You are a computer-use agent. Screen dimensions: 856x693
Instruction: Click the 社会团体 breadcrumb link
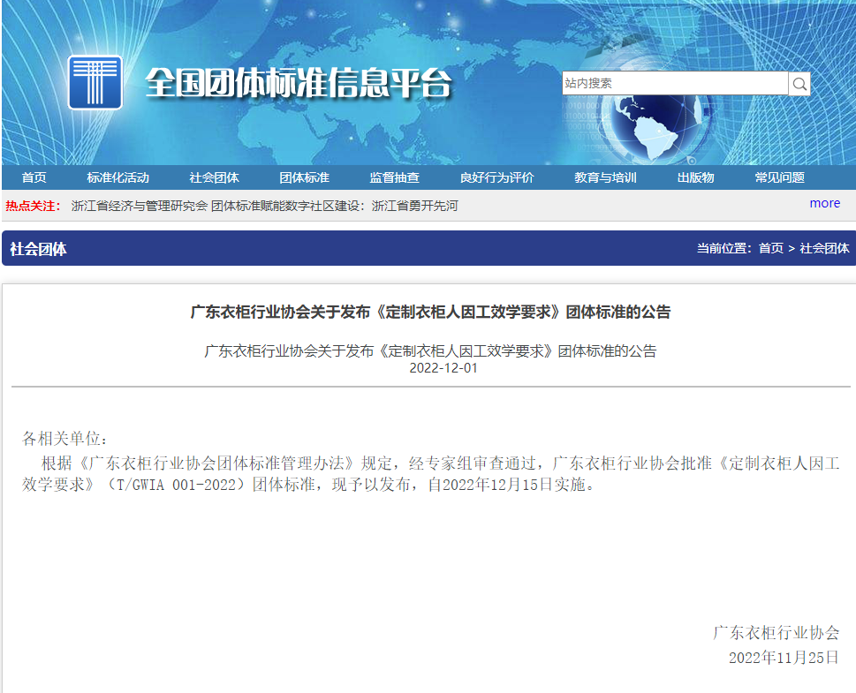pyautogui.click(x=824, y=248)
